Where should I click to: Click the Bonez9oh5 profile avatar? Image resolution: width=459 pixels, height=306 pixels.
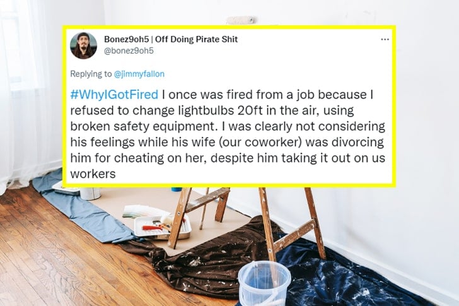coord(83,45)
